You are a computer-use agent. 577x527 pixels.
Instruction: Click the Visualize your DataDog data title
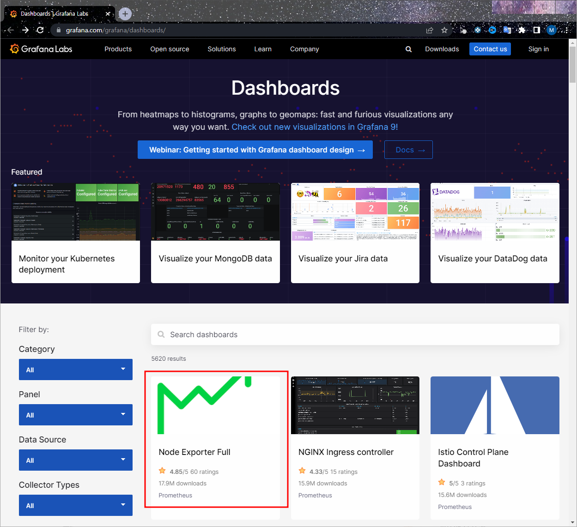click(x=492, y=259)
